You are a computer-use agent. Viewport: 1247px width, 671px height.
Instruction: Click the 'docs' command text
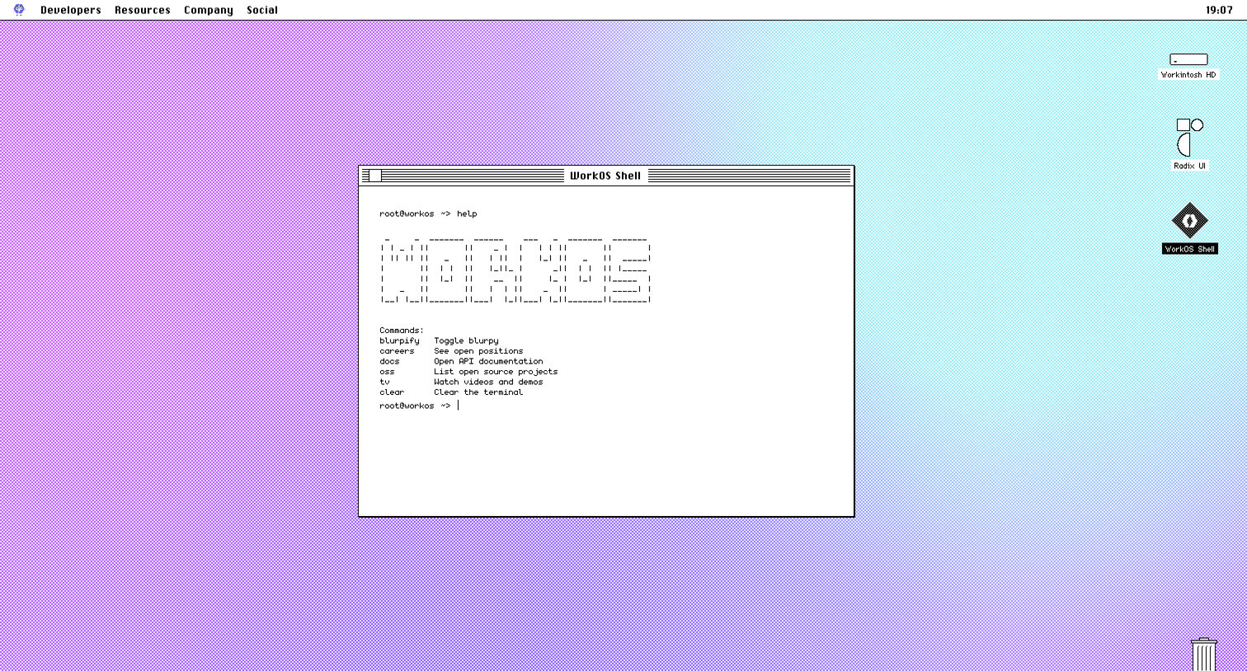389,361
